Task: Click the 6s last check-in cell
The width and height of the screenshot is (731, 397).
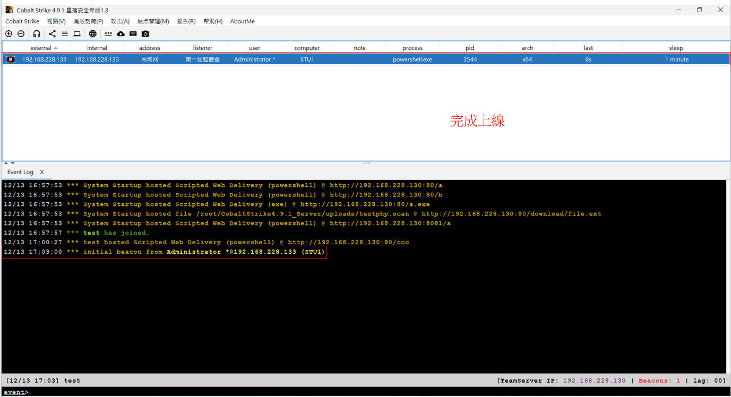Action: (x=588, y=59)
